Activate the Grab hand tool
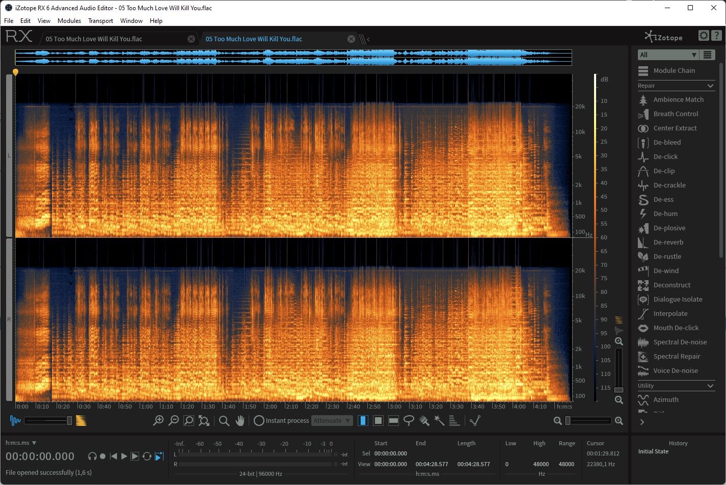The image size is (726, 485). click(x=240, y=420)
